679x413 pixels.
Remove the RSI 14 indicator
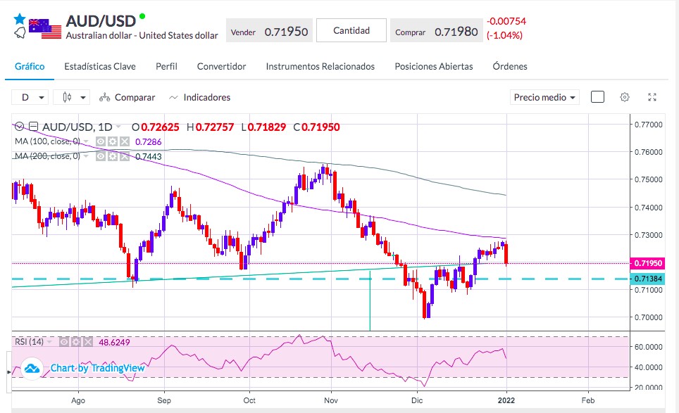click(88, 342)
